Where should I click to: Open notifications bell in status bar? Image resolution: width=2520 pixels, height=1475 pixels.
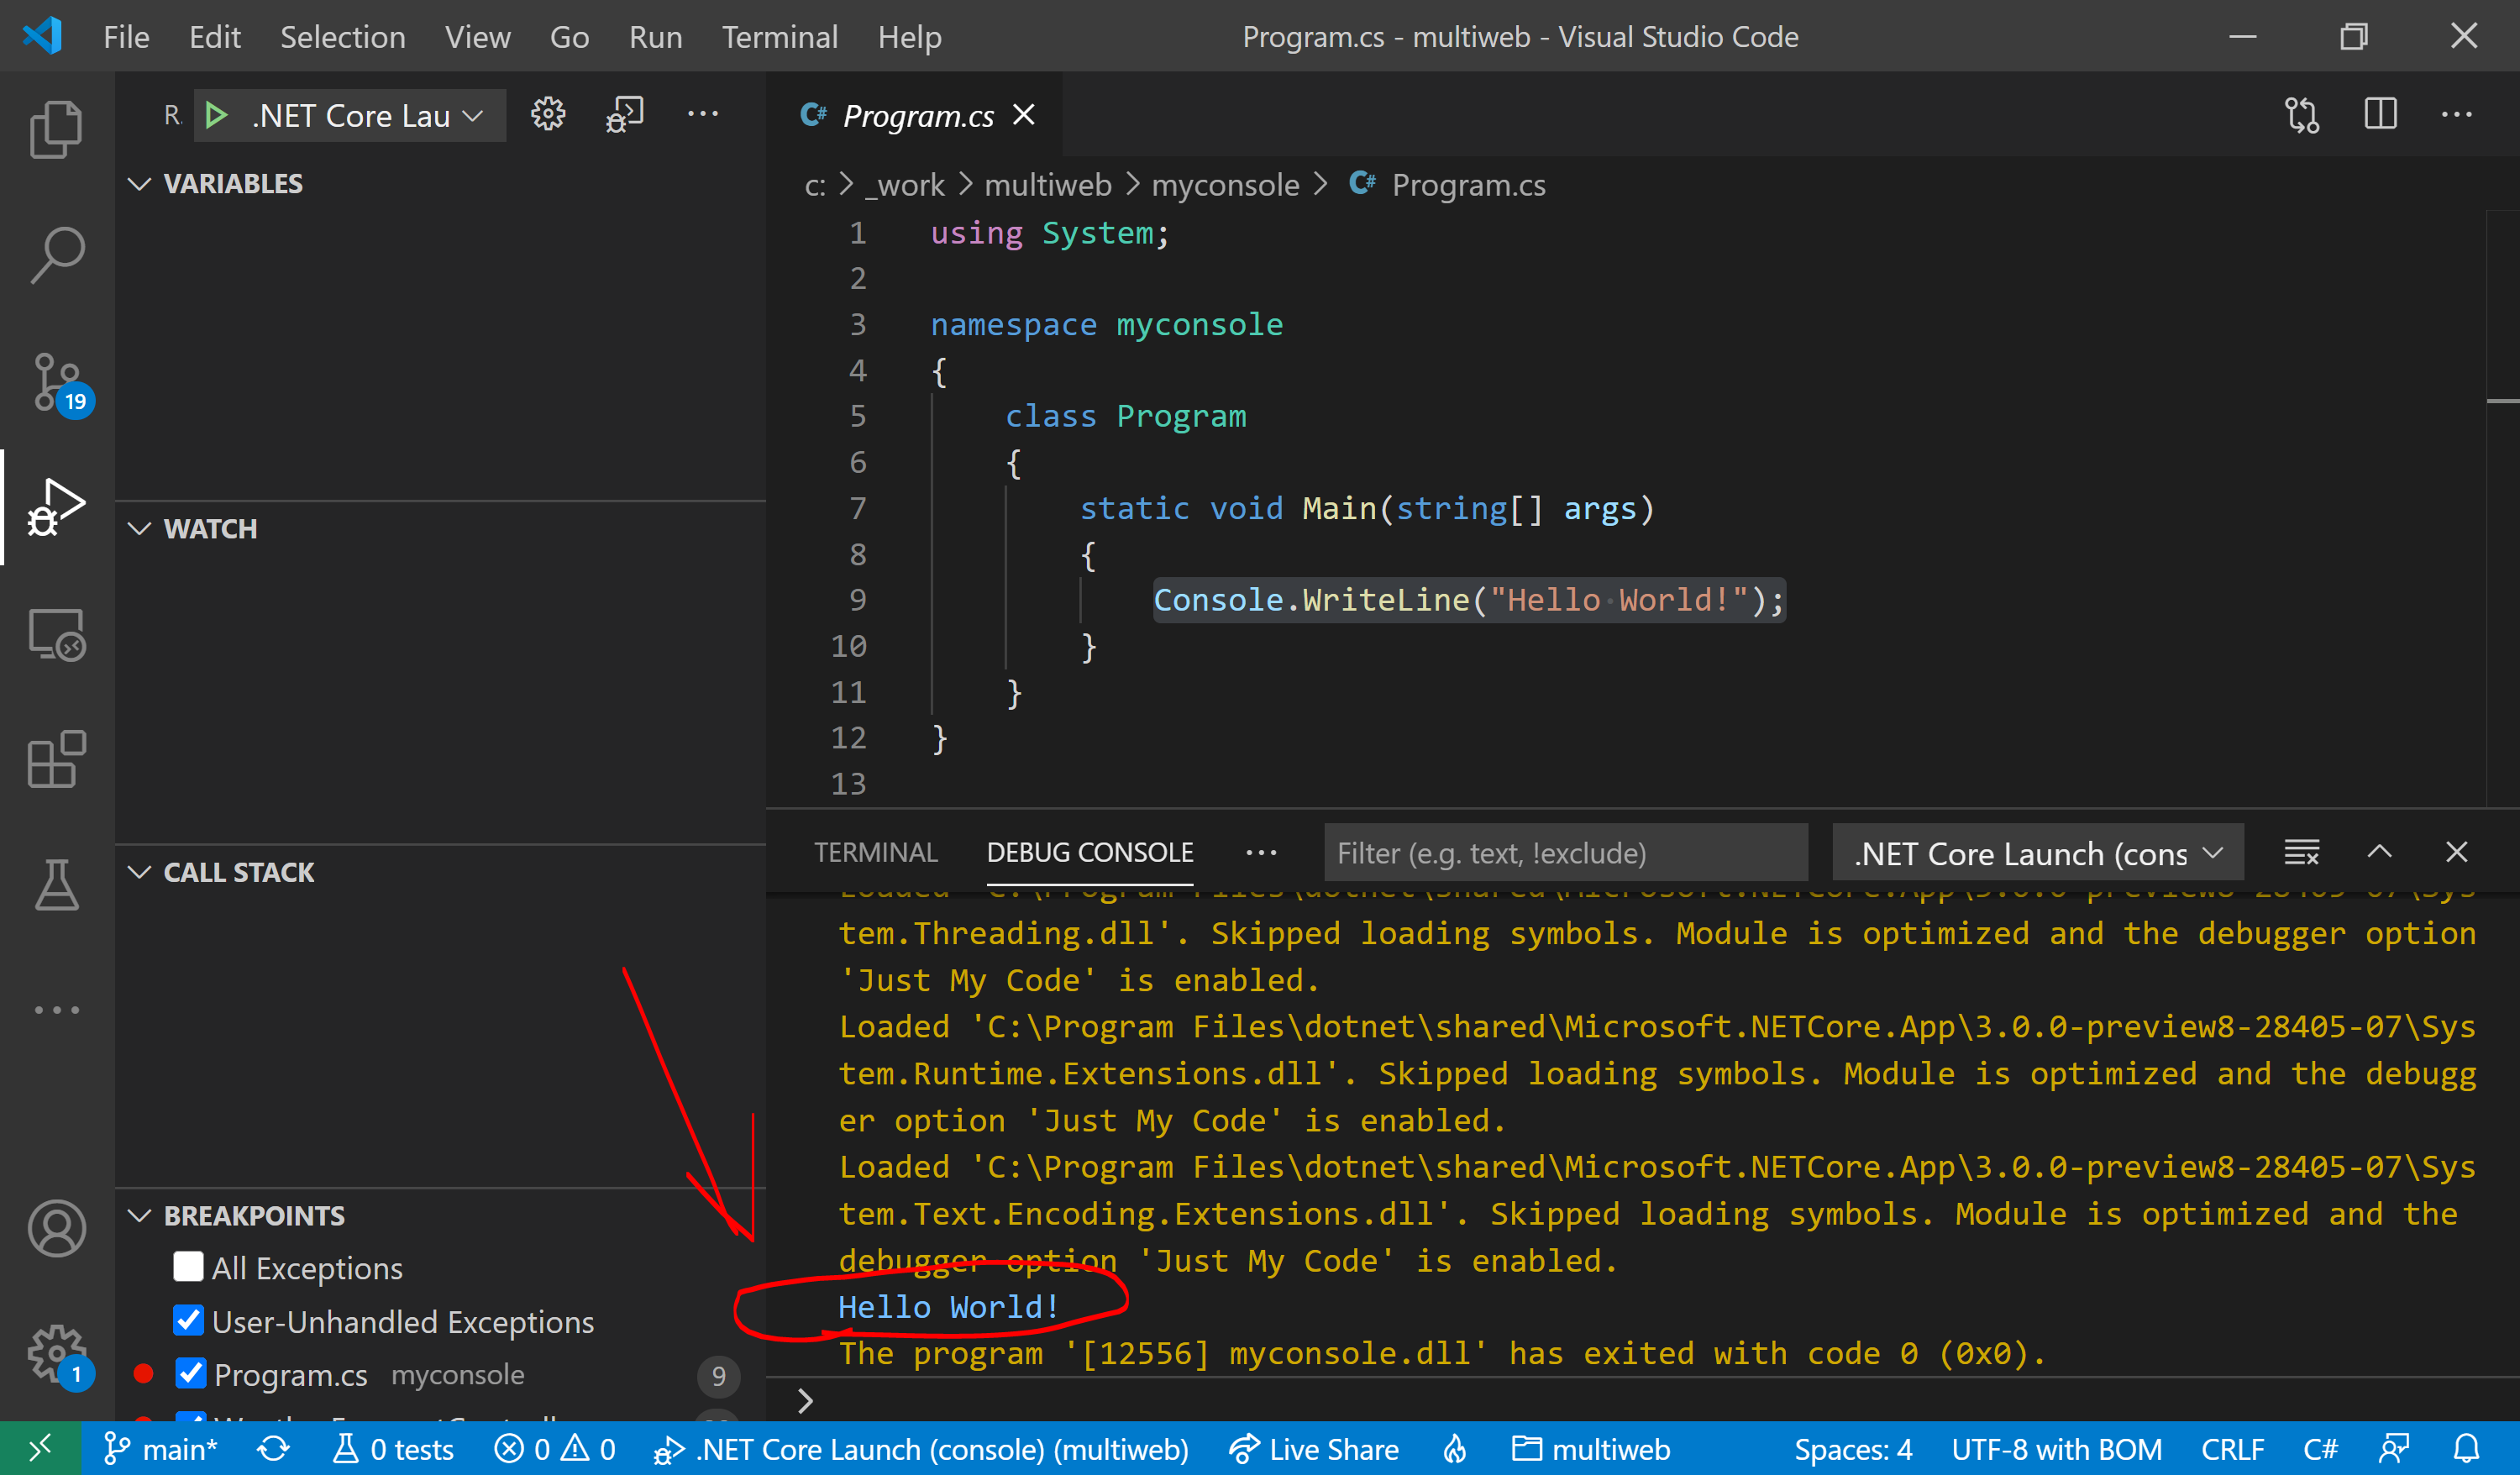point(2467,1449)
